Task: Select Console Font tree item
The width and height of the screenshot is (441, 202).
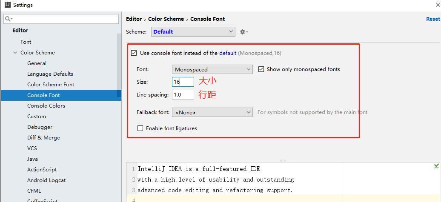Action: pos(61,95)
